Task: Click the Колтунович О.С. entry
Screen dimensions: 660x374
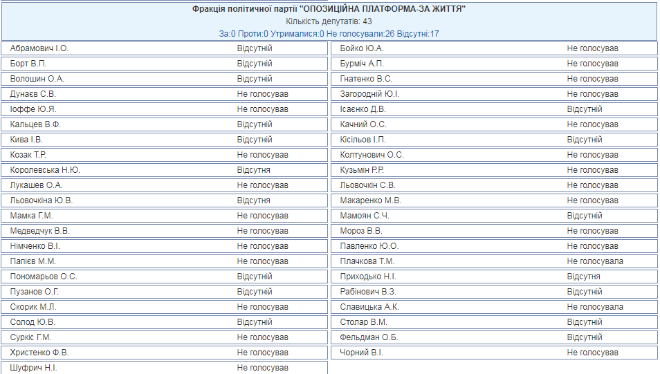Action: click(x=372, y=155)
